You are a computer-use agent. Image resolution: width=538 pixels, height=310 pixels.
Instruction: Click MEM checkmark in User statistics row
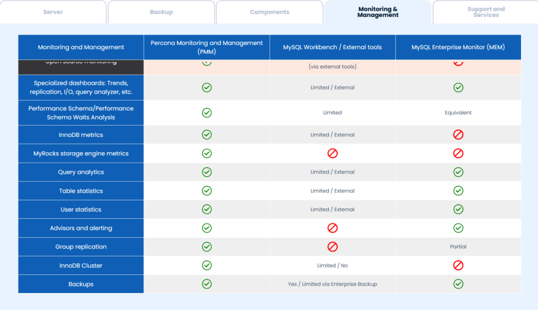(x=458, y=209)
